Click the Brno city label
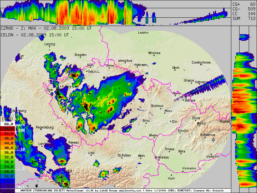This screenshot has height=193, width=257. tap(146, 121)
